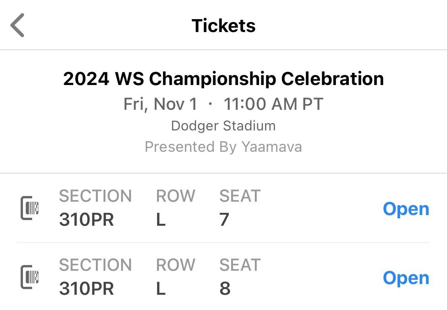Tap the Presented By Yaamava text
447x310 pixels.
tap(223, 146)
